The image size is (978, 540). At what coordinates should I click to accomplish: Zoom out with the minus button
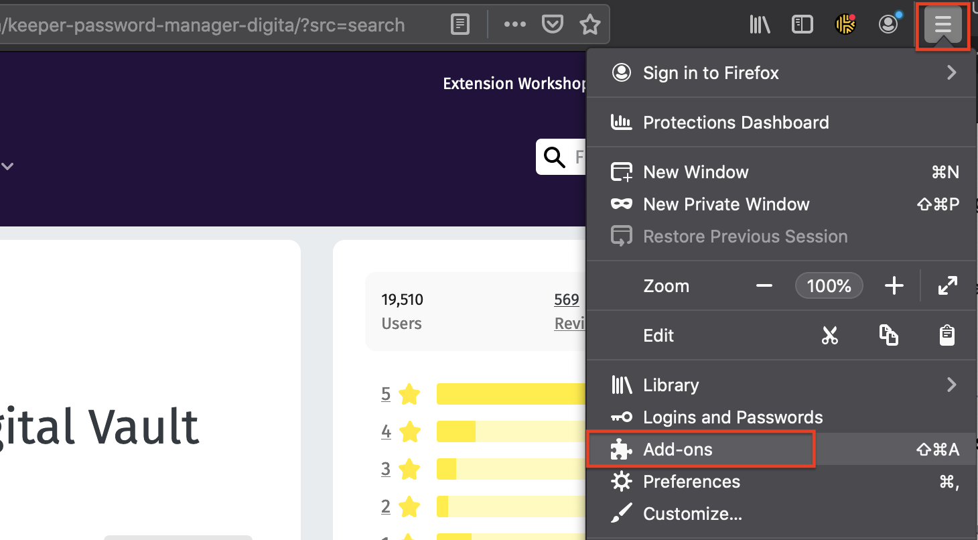tap(764, 286)
